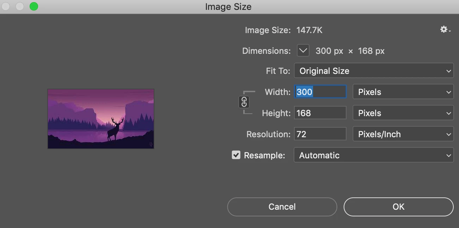Click the deer image preview thumbnail
Image resolution: width=459 pixels, height=228 pixels.
click(x=101, y=119)
